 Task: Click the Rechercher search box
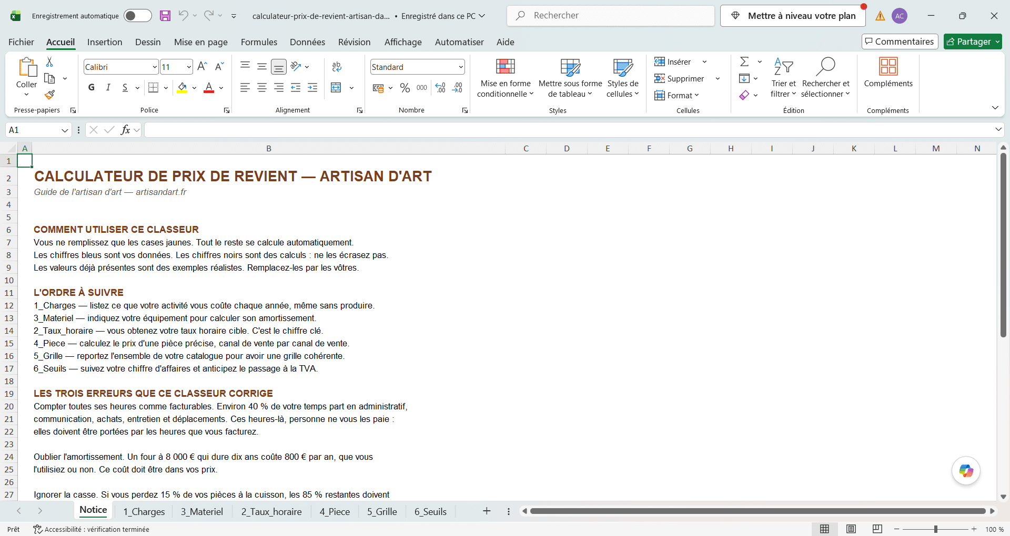(611, 16)
